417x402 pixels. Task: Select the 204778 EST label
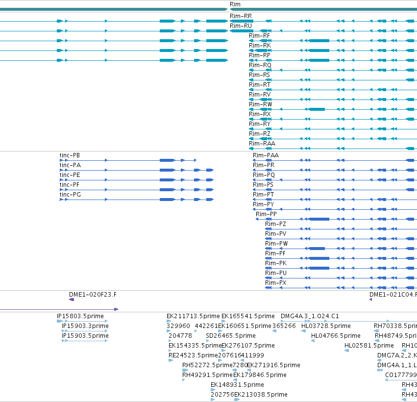[x=180, y=336]
